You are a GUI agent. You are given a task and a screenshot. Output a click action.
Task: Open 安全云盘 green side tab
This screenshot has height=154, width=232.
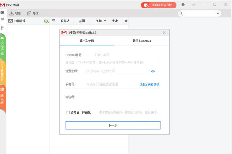(x=3, y=47)
